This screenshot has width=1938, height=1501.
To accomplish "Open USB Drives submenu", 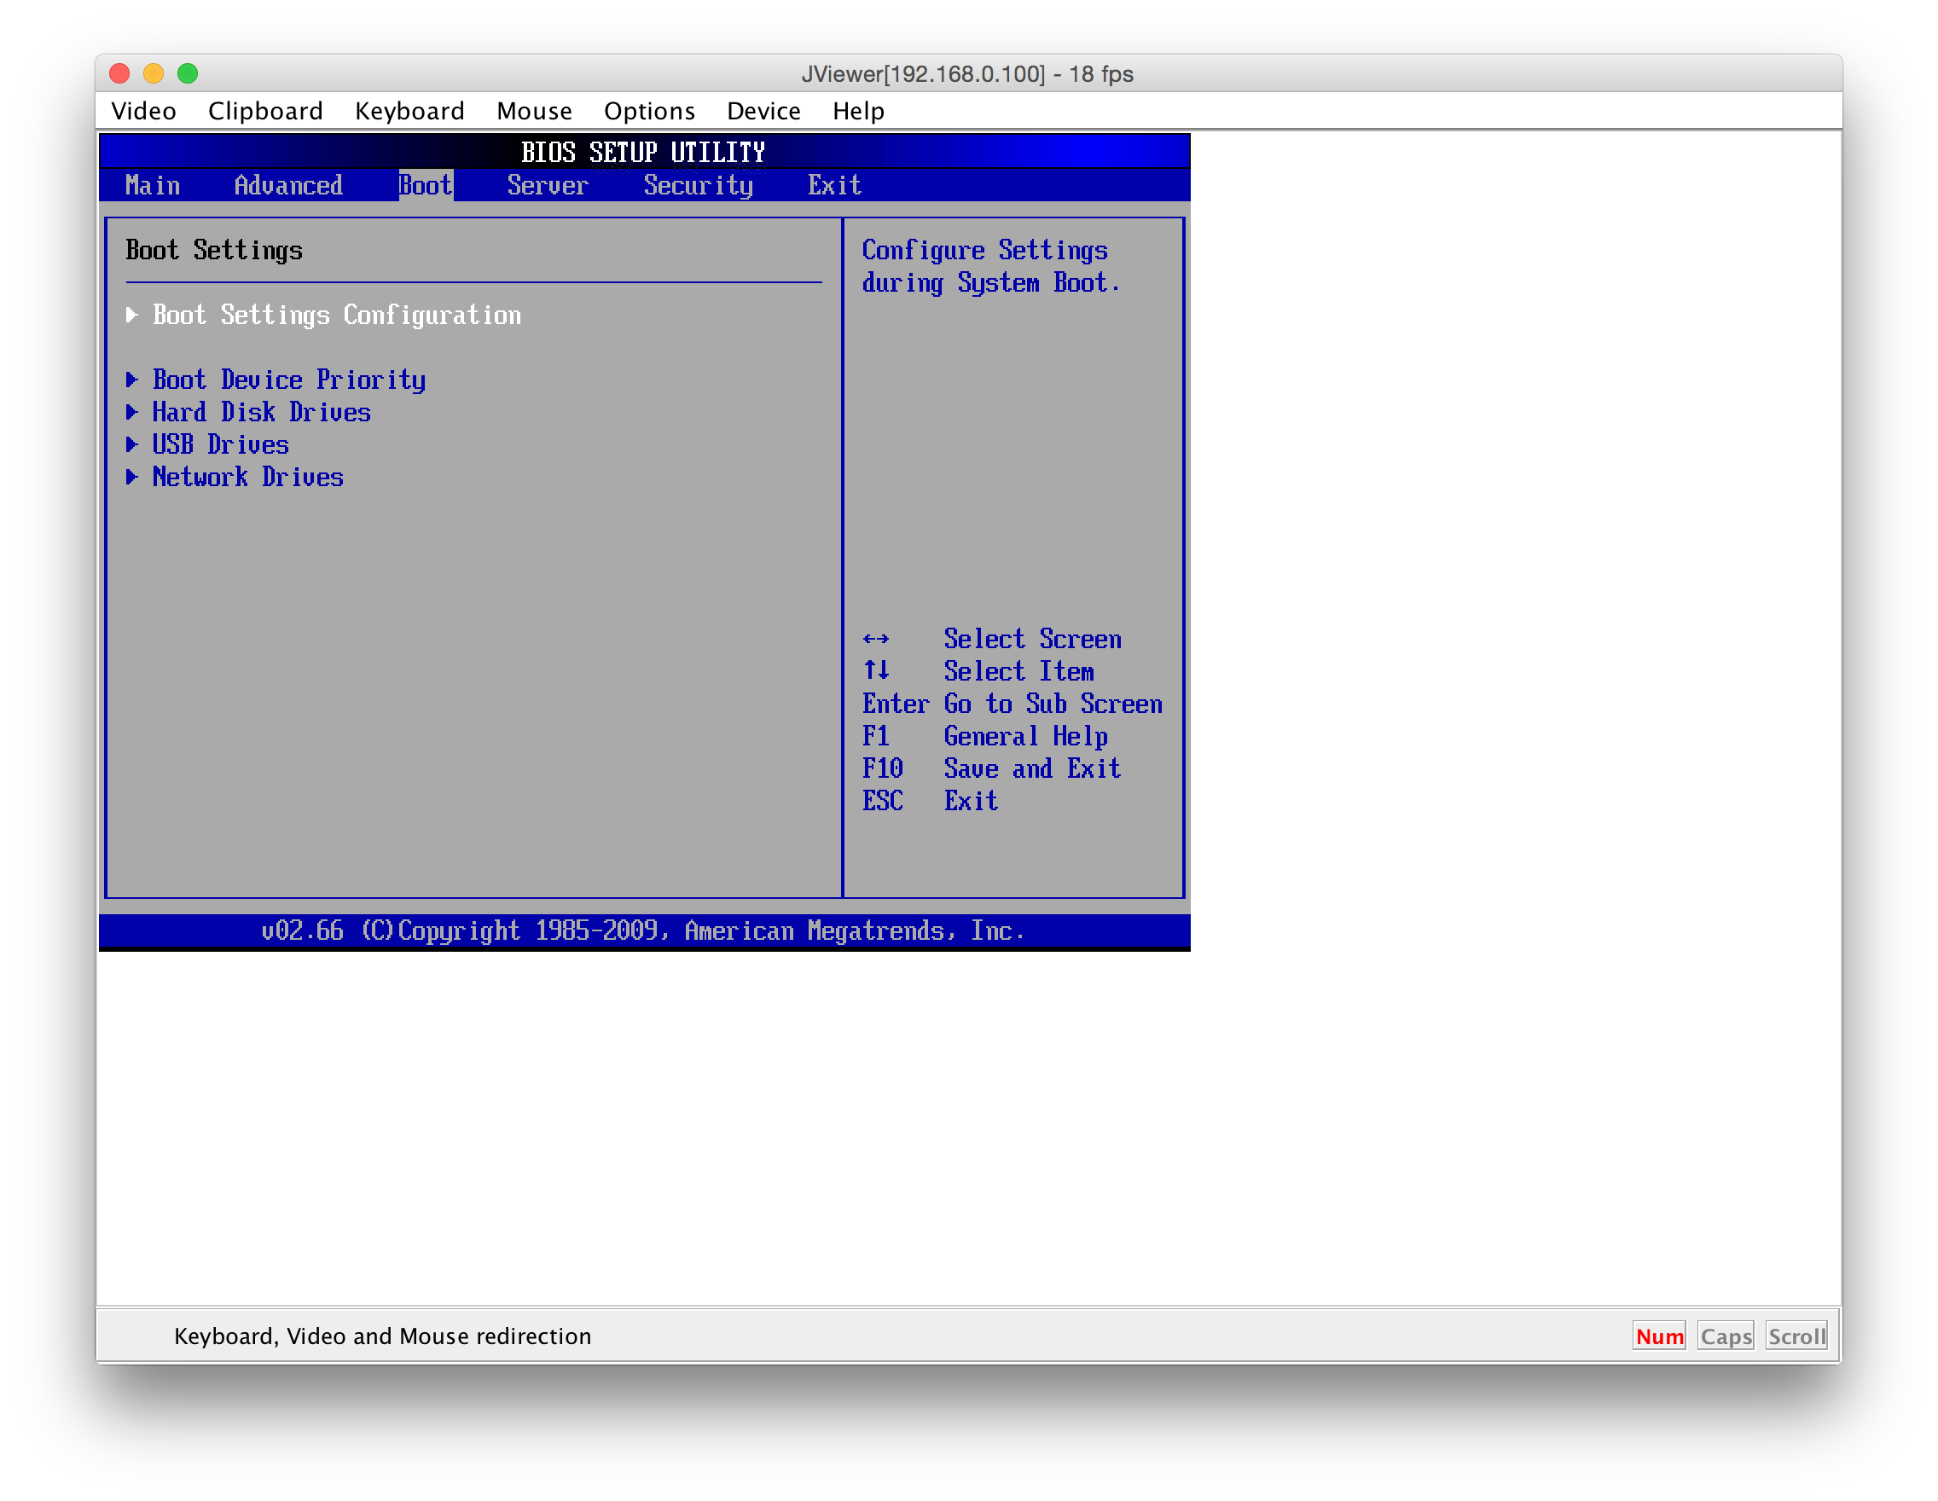I will pyautogui.click(x=221, y=444).
